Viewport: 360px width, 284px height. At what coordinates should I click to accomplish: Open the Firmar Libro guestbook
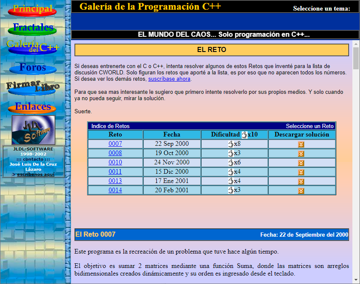33,87
